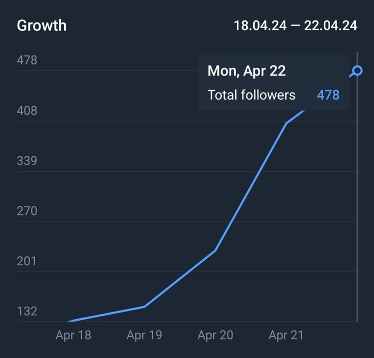
Task: Click the 132 y-axis label
Action: (x=27, y=311)
